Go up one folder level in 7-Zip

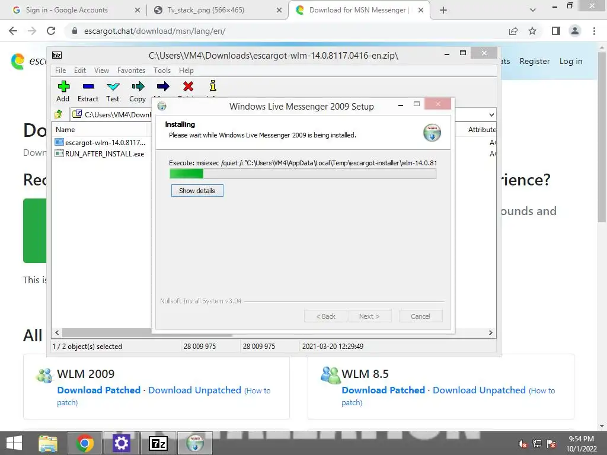[59, 114]
